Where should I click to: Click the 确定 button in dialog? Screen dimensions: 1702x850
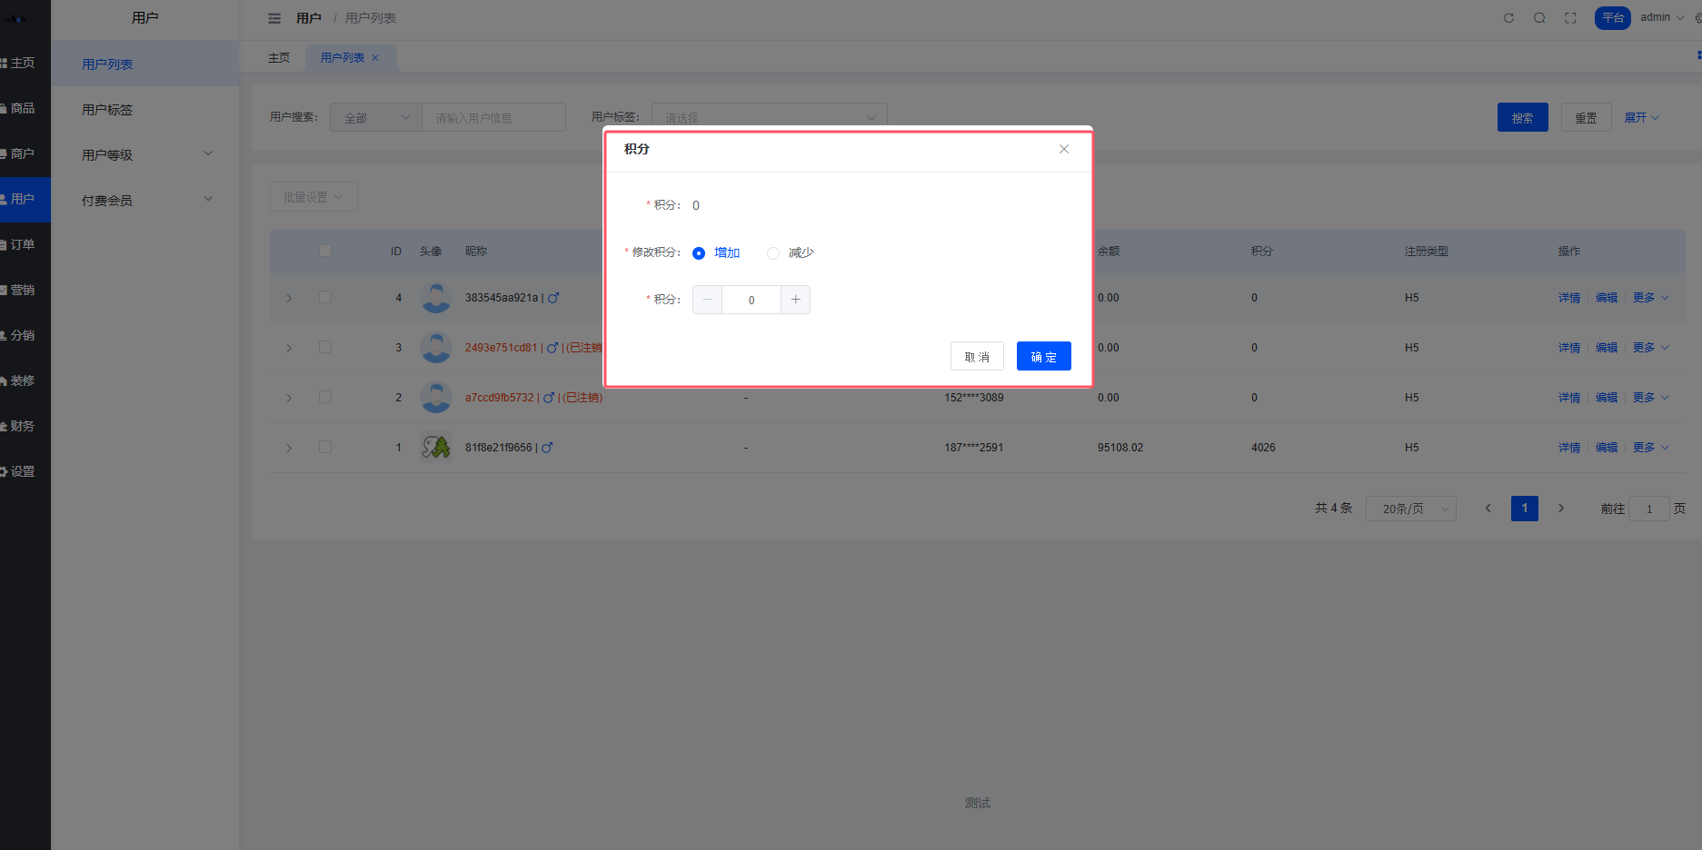coord(1043,357)
